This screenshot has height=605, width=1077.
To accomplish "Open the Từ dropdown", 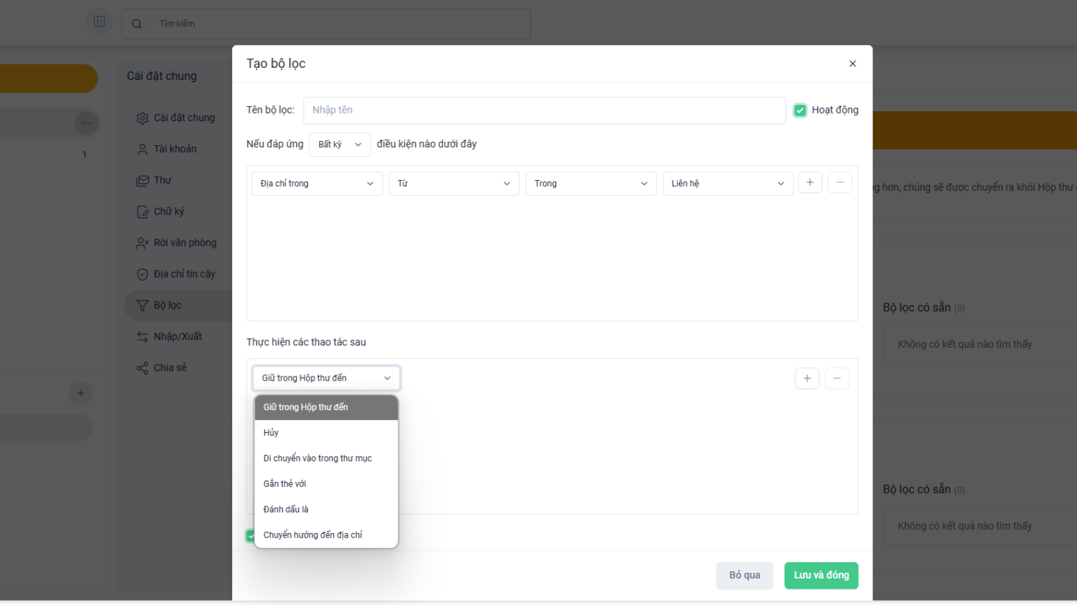I will (x=454, y=184).
